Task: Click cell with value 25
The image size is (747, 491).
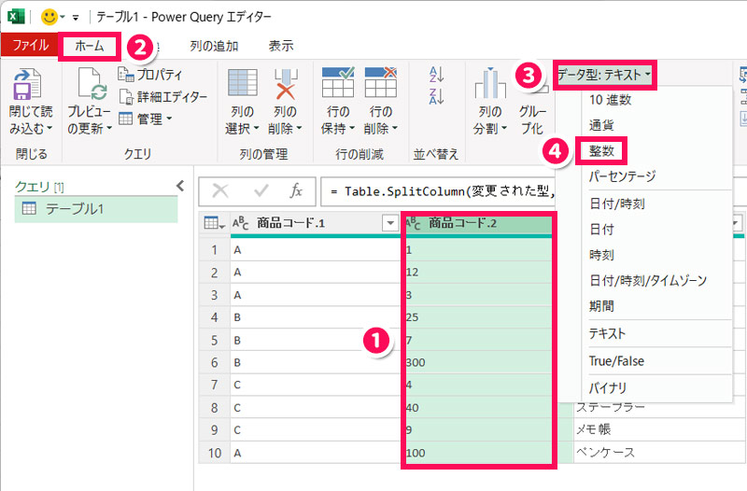Action: point(478,317)
